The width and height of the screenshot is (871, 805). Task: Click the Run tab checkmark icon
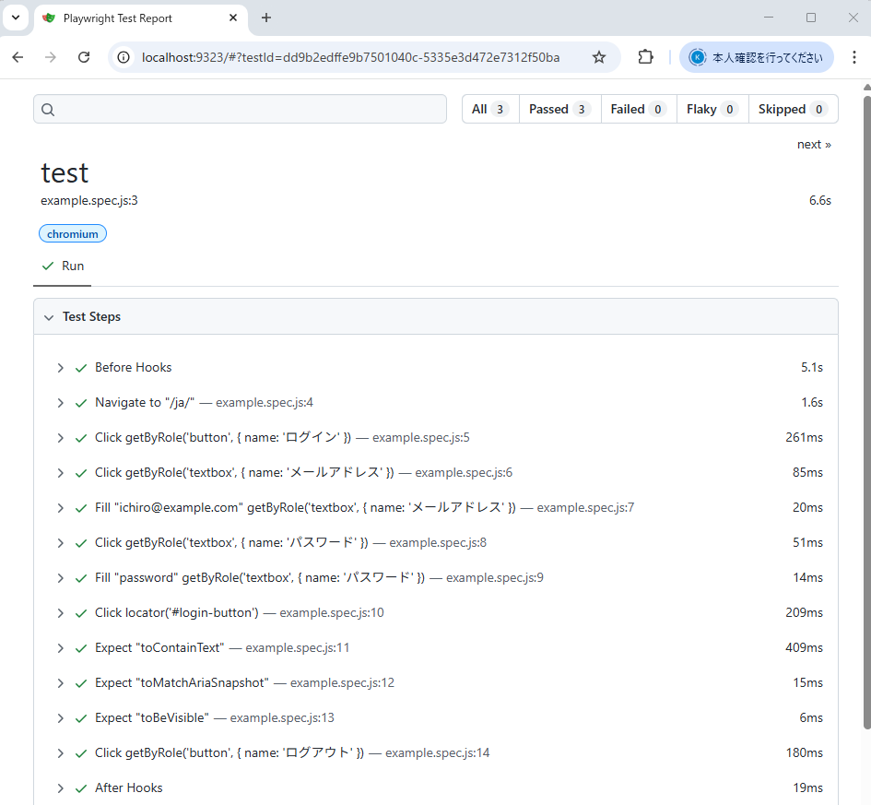48,266
